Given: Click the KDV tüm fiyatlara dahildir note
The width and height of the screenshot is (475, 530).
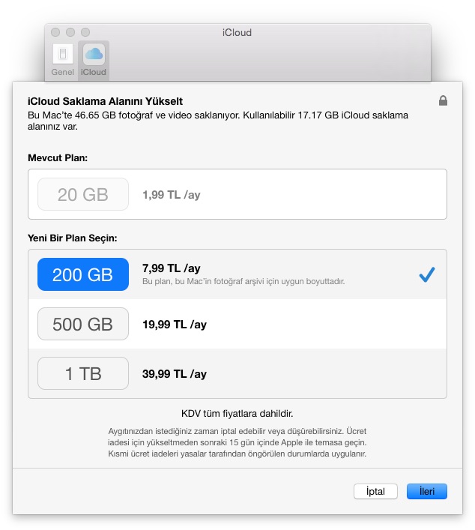Looking at the screenshot, I should click(x=237, y=413).
